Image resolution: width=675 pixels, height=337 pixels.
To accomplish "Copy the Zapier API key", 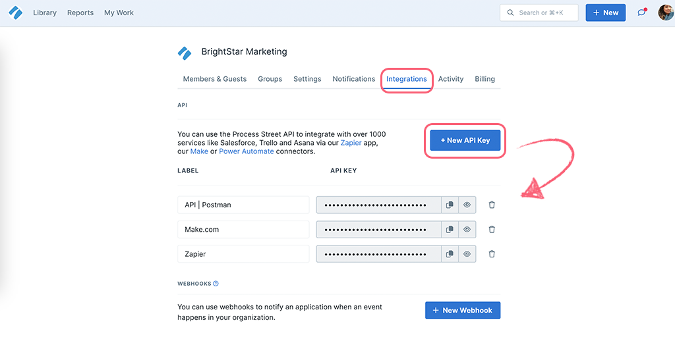I will 450,254.
